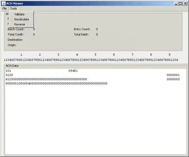Image resolution: width=189 pixels, height=157 pixels.
Task: Close the open Tools menu
Action: 13,9
